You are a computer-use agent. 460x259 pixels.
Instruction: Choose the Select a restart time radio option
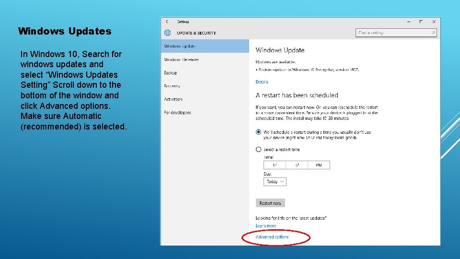click(x=258, y=150)
